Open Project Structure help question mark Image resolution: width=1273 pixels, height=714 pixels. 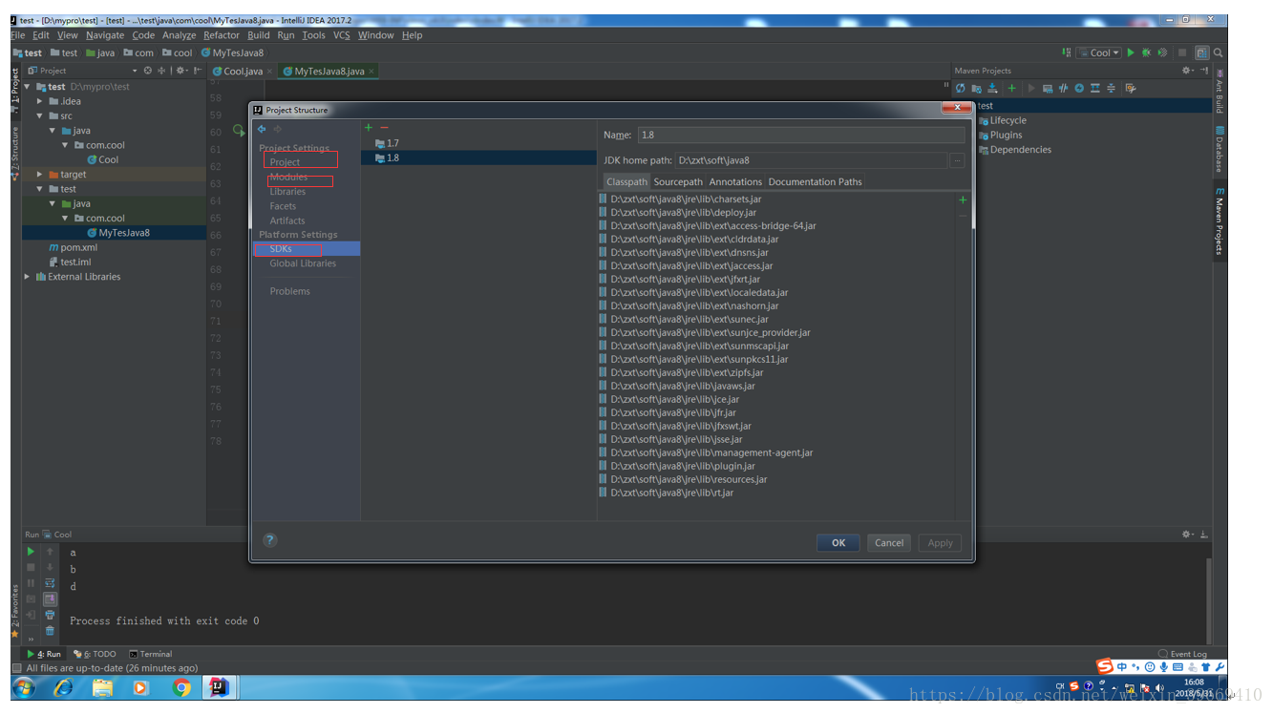(270, 540)
